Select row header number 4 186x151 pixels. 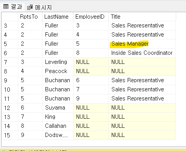pos(10,35)
